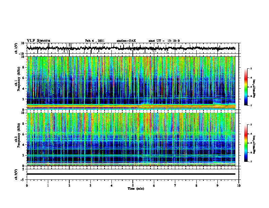Click the date 'Feb. 4 , 2021'

95,41
